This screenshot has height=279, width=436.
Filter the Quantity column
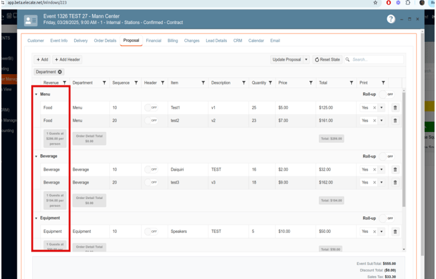point(270,83)
